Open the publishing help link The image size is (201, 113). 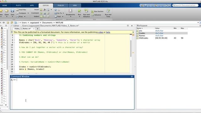pyautogui.click(x=108, y=32)
